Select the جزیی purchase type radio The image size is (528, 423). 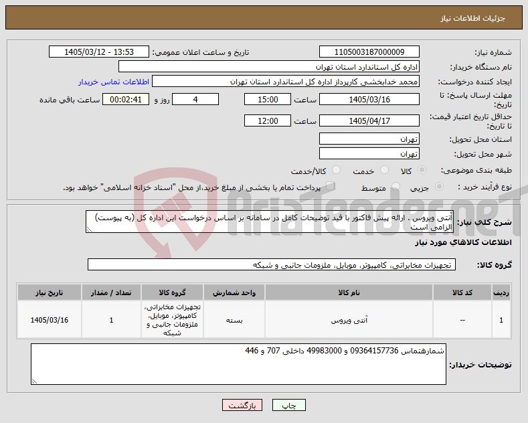click(439, 187)
